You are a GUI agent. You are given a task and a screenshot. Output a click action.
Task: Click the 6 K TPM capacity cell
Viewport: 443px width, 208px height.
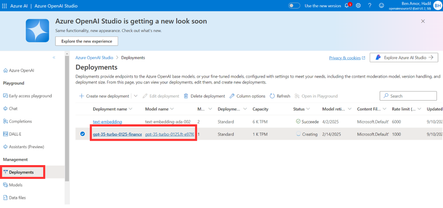point(260,122)
